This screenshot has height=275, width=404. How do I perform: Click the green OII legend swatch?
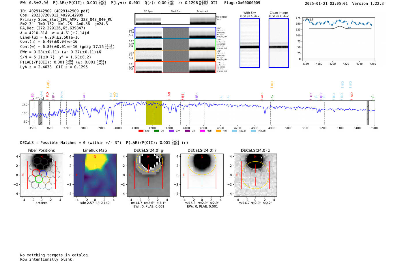156,131
